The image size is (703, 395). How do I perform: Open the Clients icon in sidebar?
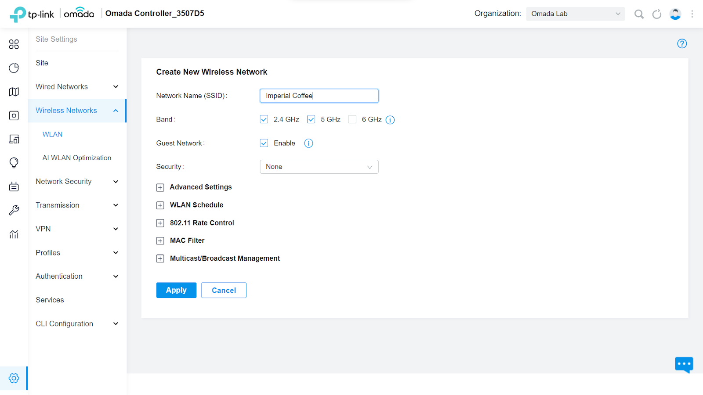(14, 139)
